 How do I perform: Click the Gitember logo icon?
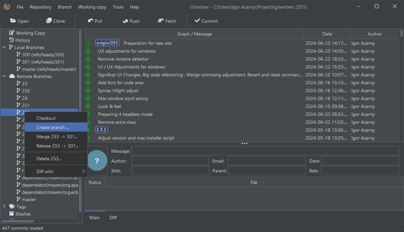(x=7, y=7)
